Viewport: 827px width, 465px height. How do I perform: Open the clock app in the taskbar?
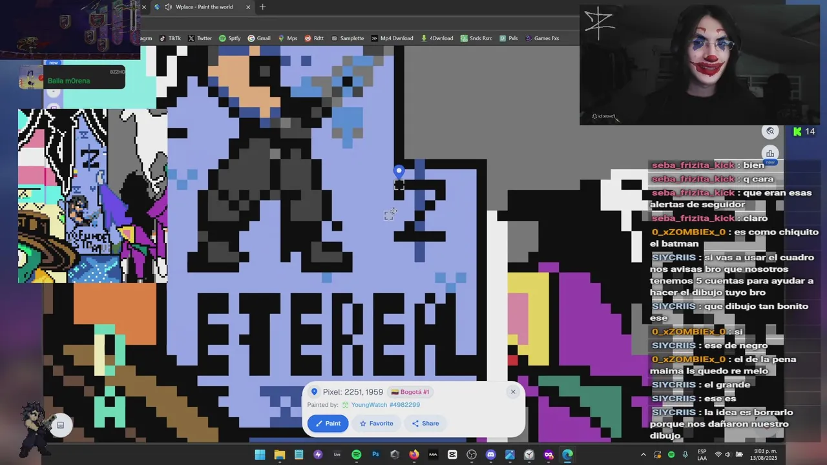pos(529,455)
